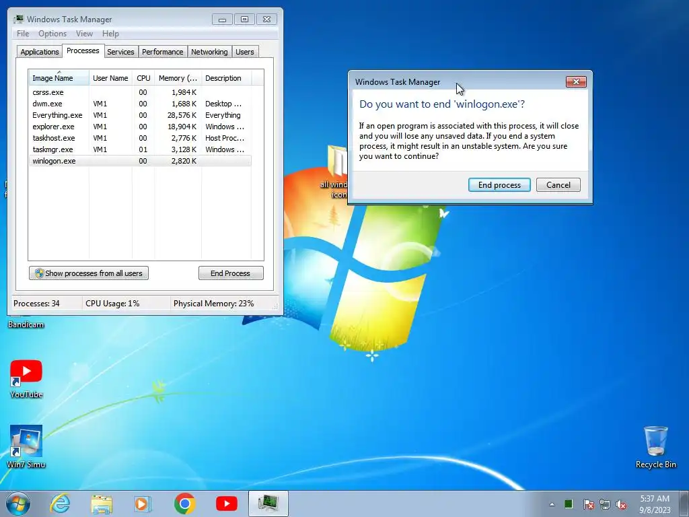
Task: Sort processes by CPU column header
Action: coord(143,78)
